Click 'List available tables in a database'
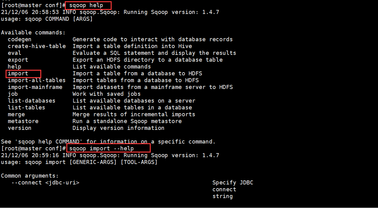Screen dimensions: 378x208 [x=132, y=108]
